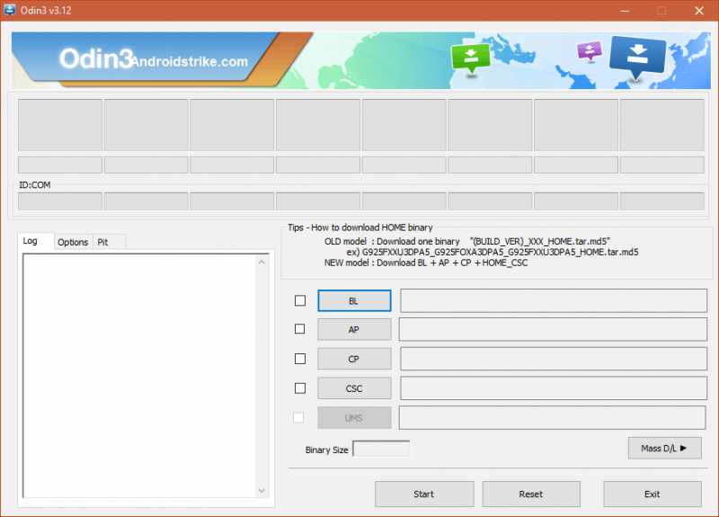719x517 pixels.
Task: Click the AP file path field
Action: (553, 329)
